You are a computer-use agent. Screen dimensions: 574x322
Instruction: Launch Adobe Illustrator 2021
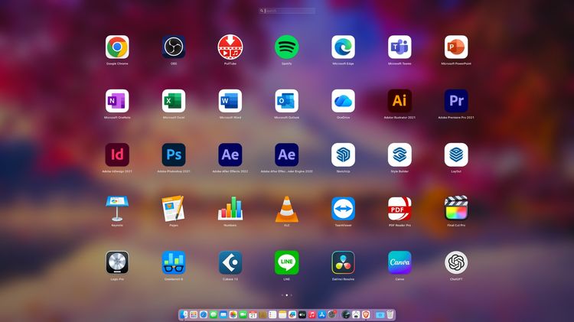click(400, 101)
